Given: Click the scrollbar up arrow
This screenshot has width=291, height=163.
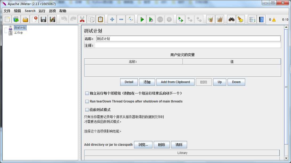Looking at the screenshot, I should coord(286,27).
